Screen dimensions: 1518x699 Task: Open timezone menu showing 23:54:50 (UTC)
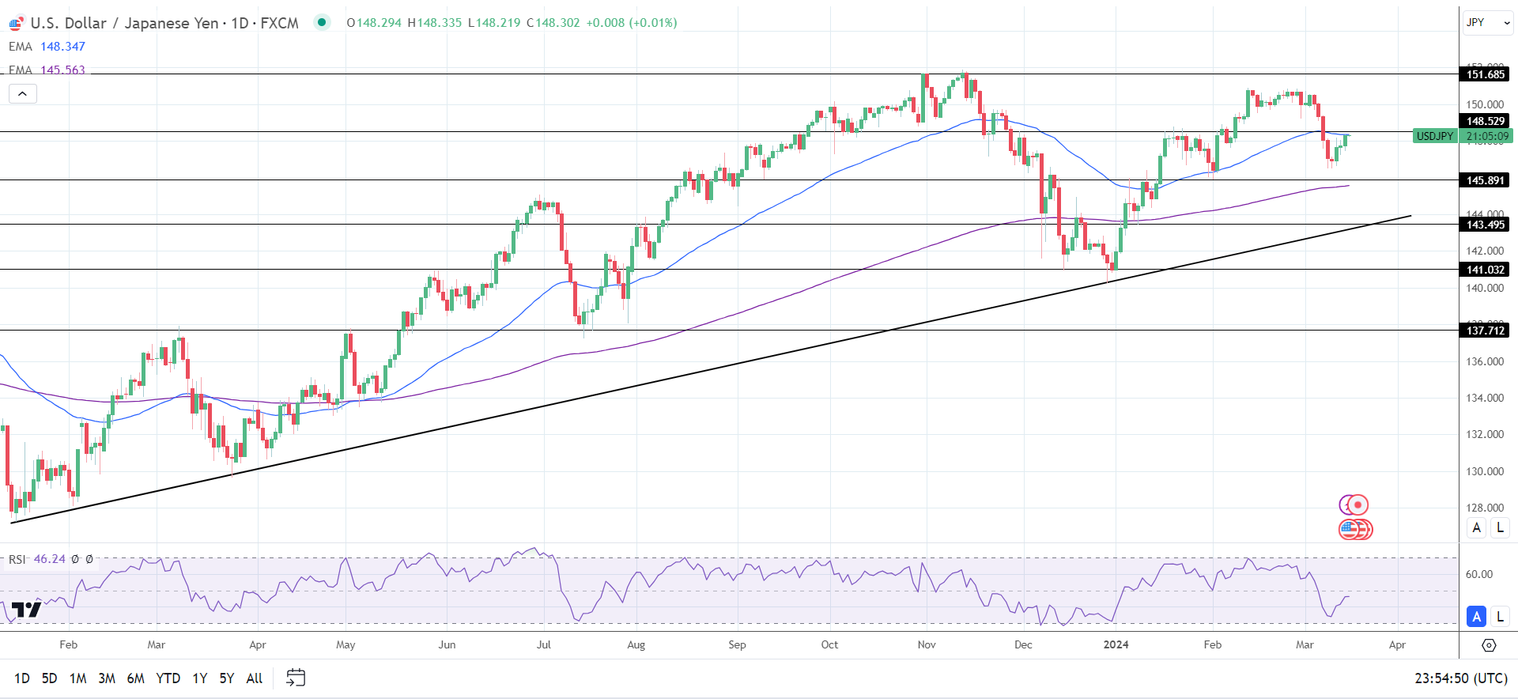click(1461, 678)
